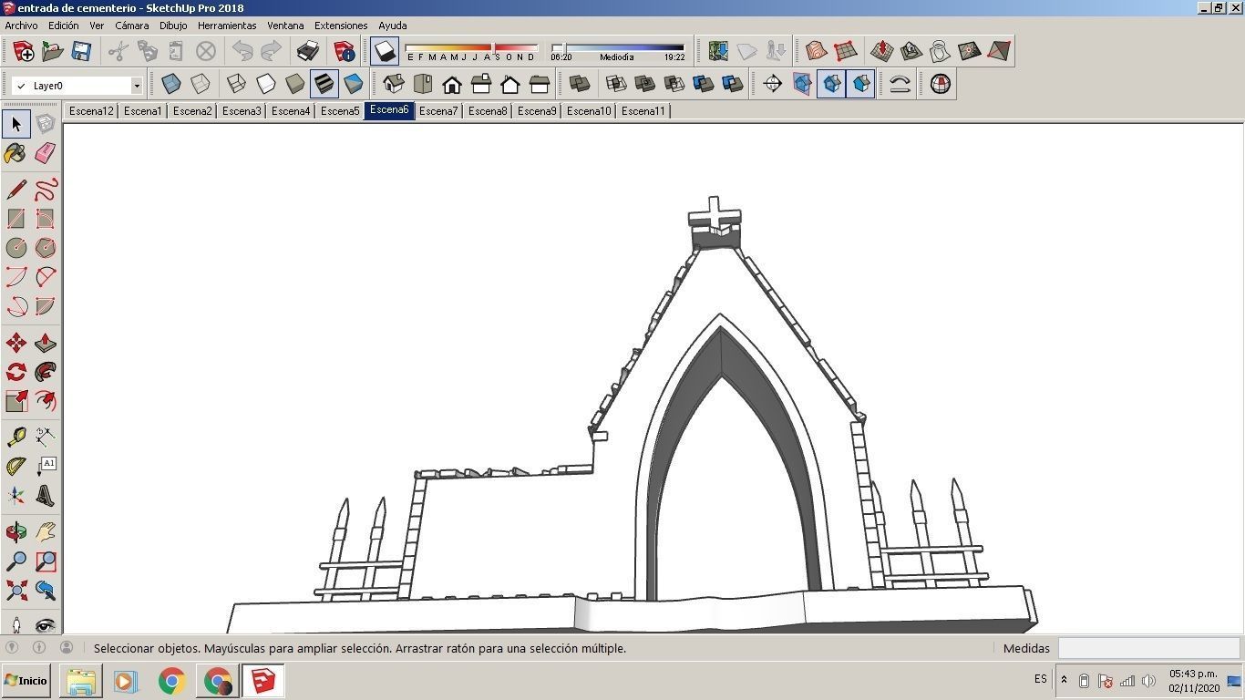Open the Extensiones menu

pyautogui.click(x=341, y=26)
